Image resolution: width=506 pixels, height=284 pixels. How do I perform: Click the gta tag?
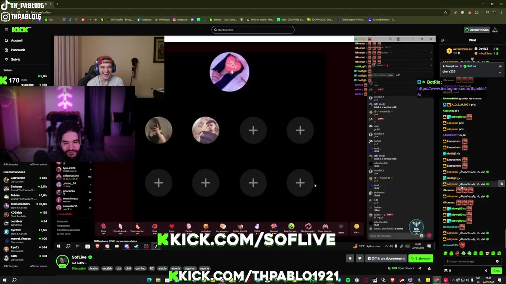[x=119, y=269]
